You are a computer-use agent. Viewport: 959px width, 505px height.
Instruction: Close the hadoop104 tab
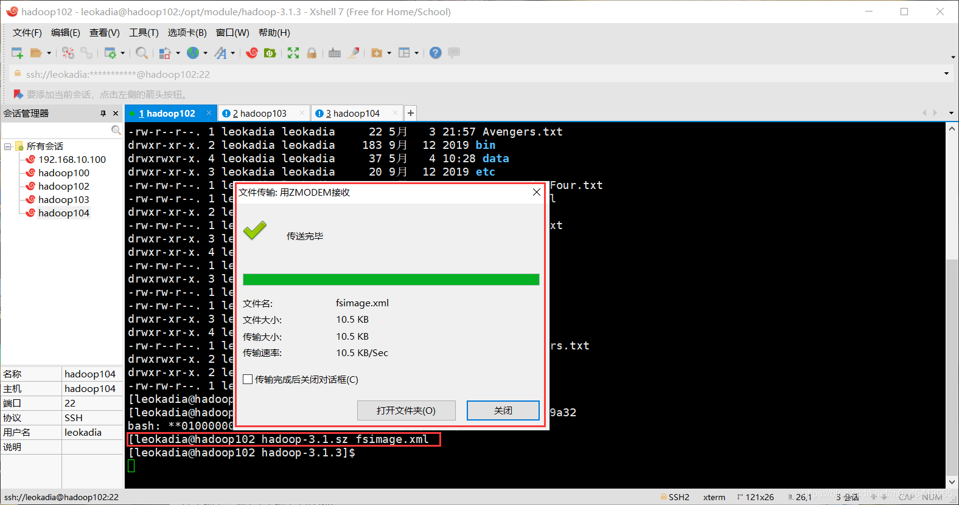[396, 113]
